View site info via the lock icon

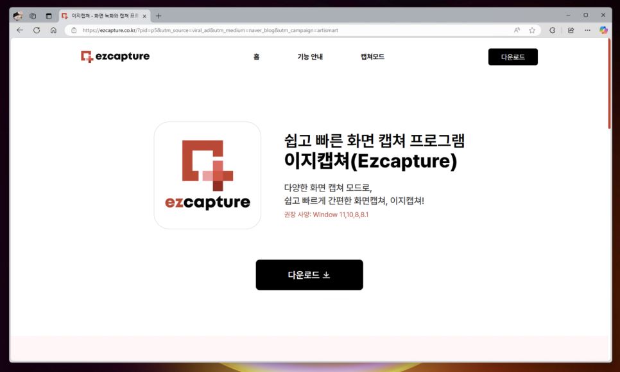[x=74, y=30]
